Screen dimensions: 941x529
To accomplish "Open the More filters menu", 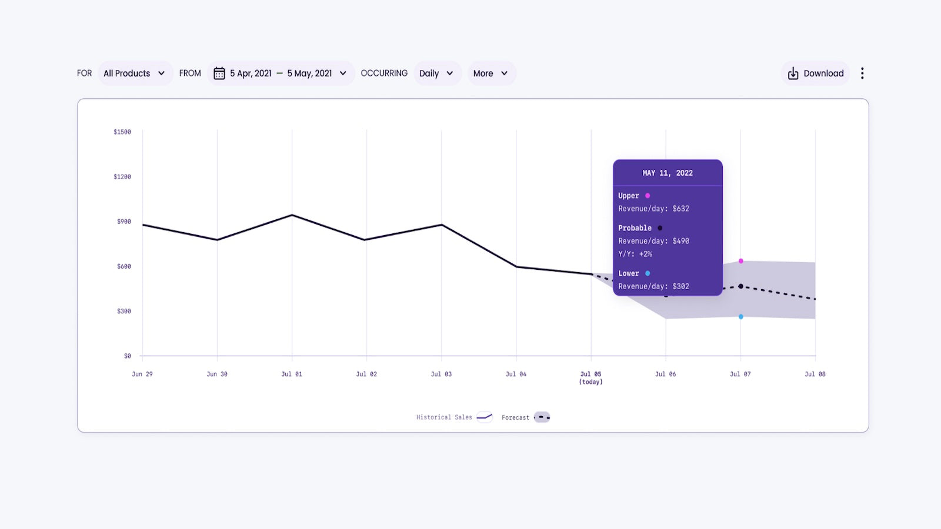I will (x=490, y=73).
